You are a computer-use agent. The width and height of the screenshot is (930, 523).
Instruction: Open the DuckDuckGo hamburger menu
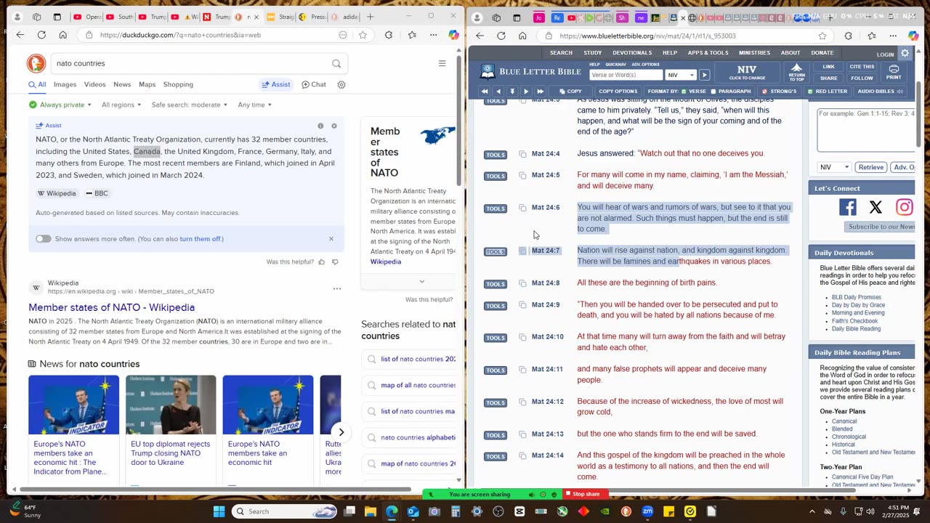(442, 63)
